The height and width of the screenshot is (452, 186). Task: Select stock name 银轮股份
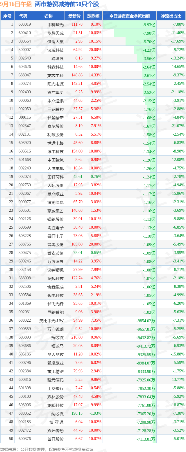tap(55, 219)
